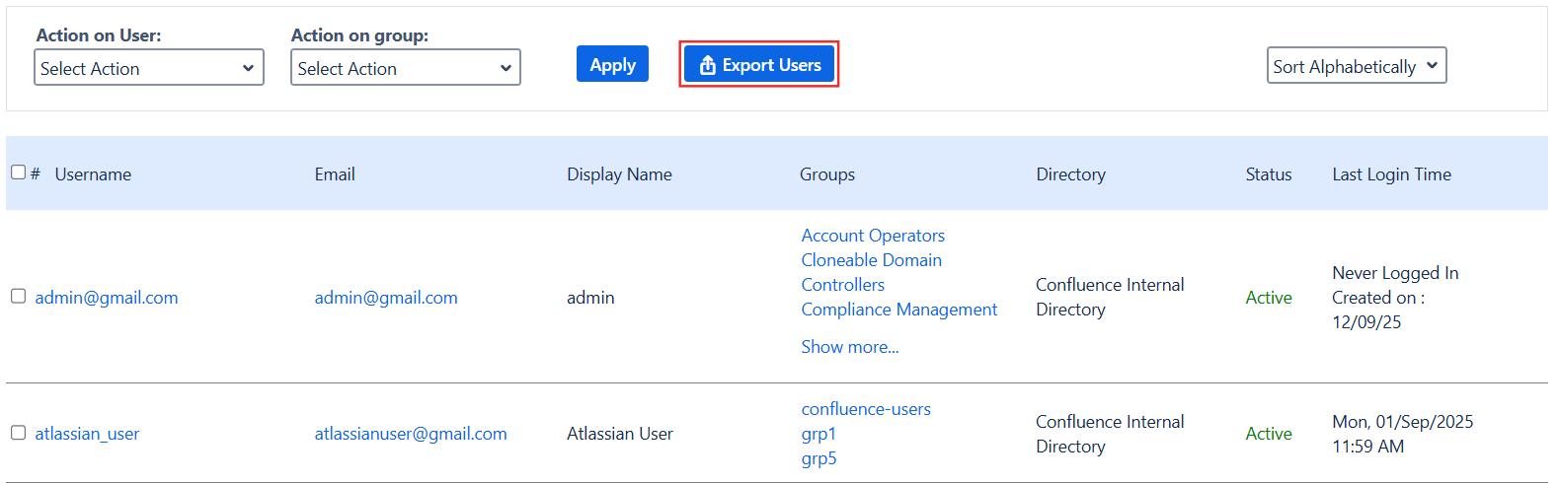
Task: Select the atlassian_user row checkbox
Action: pyautogui.click(x=18, y=433)
